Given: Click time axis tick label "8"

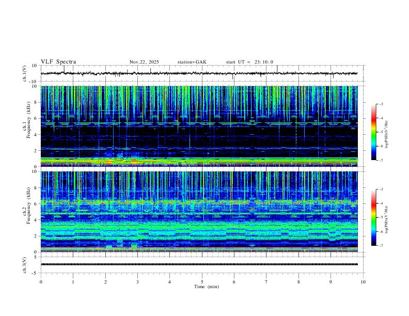Looking at the screenshot, I should pyautogui.click(x=298, y=282).
